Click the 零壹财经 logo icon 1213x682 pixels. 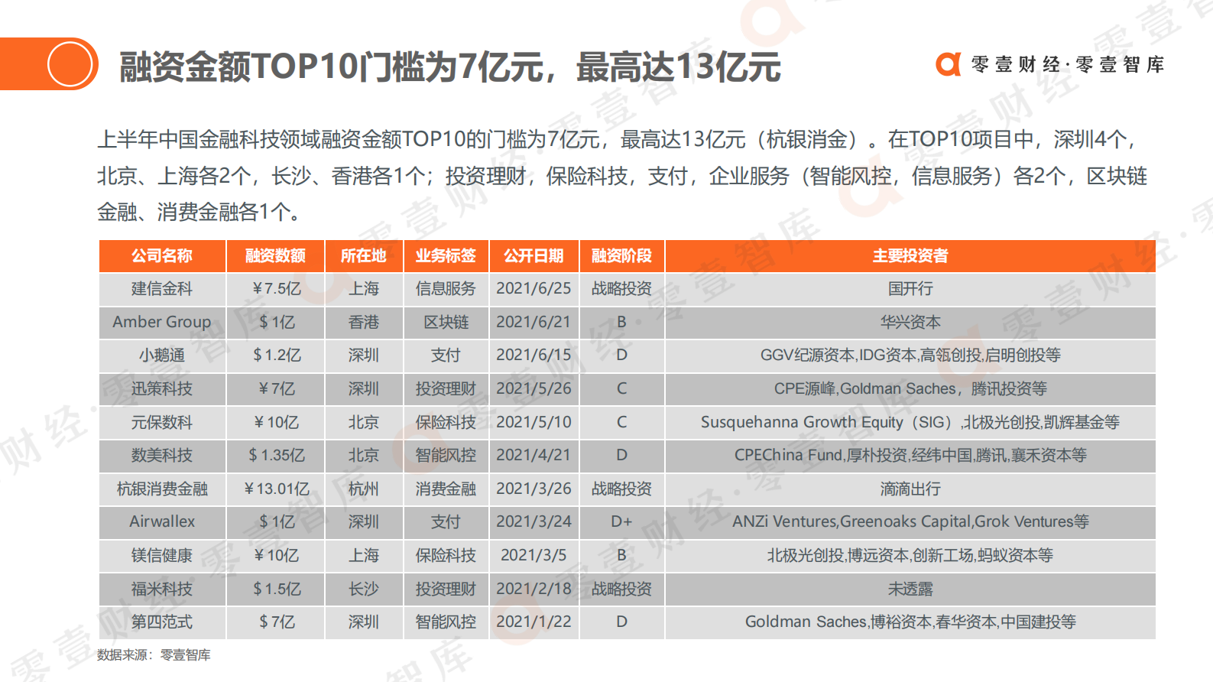tap(949, 64)
